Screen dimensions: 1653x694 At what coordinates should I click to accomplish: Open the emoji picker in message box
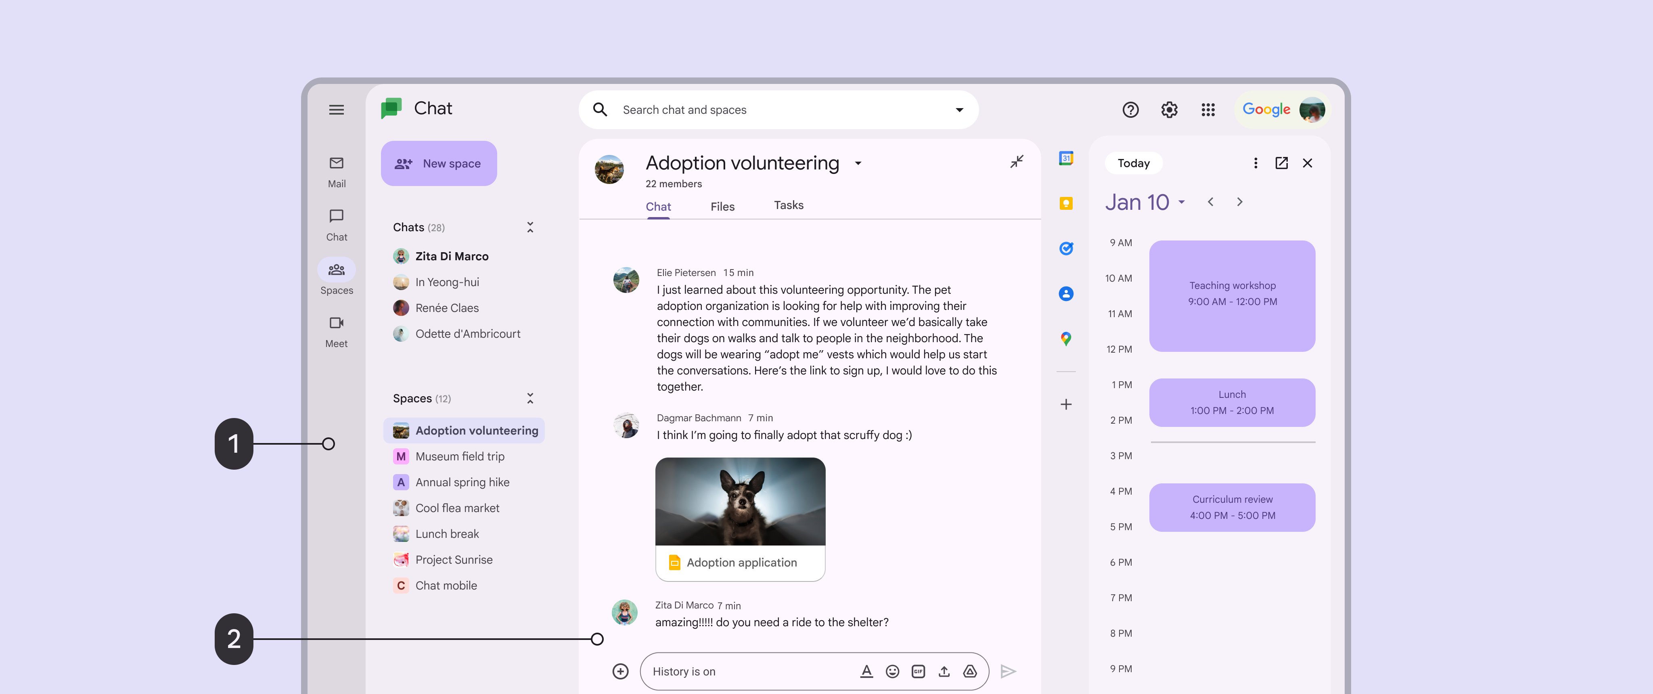[x=892, y=671]
